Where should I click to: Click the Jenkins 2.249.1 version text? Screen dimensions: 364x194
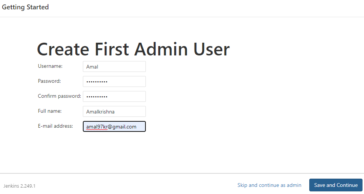point(19,186)
